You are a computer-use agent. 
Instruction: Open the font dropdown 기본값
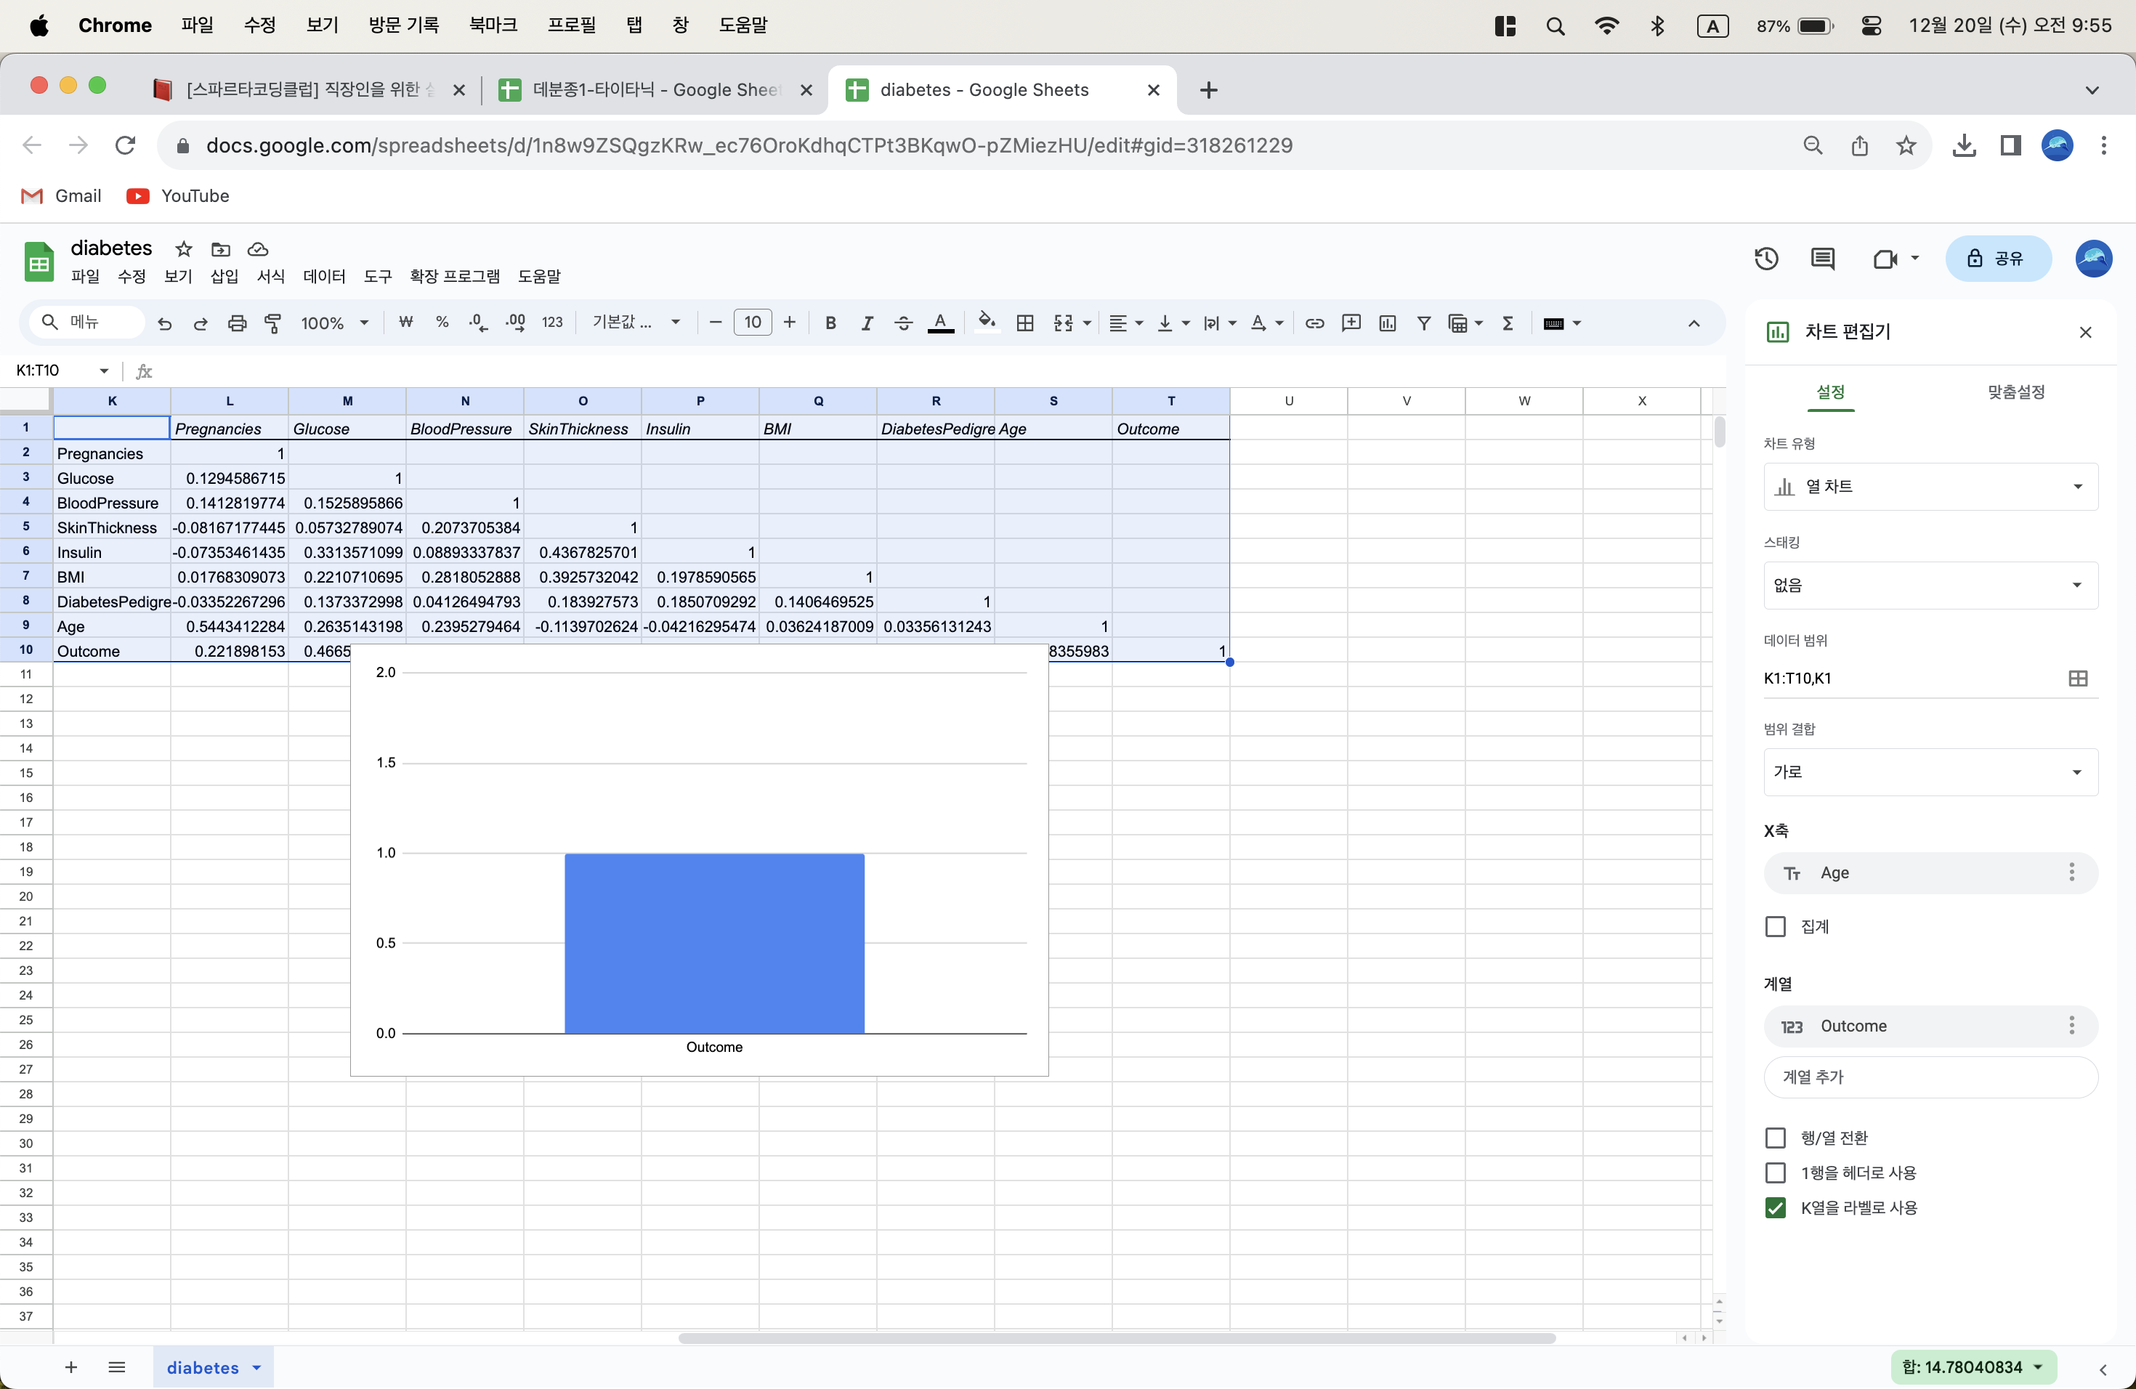pos(636,323)
